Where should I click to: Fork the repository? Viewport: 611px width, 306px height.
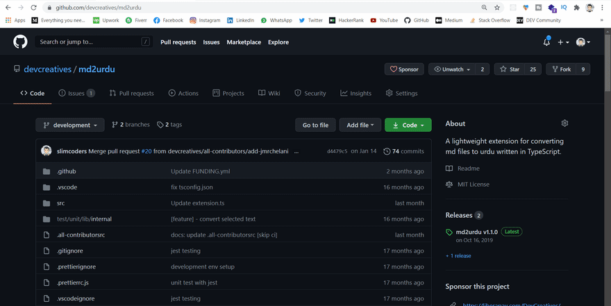pyautogui.click(x=562, y=69)
